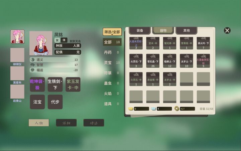Screen dimensions: 241x151
Task: Click the 道义 value 13
Action: coord(76,60)
